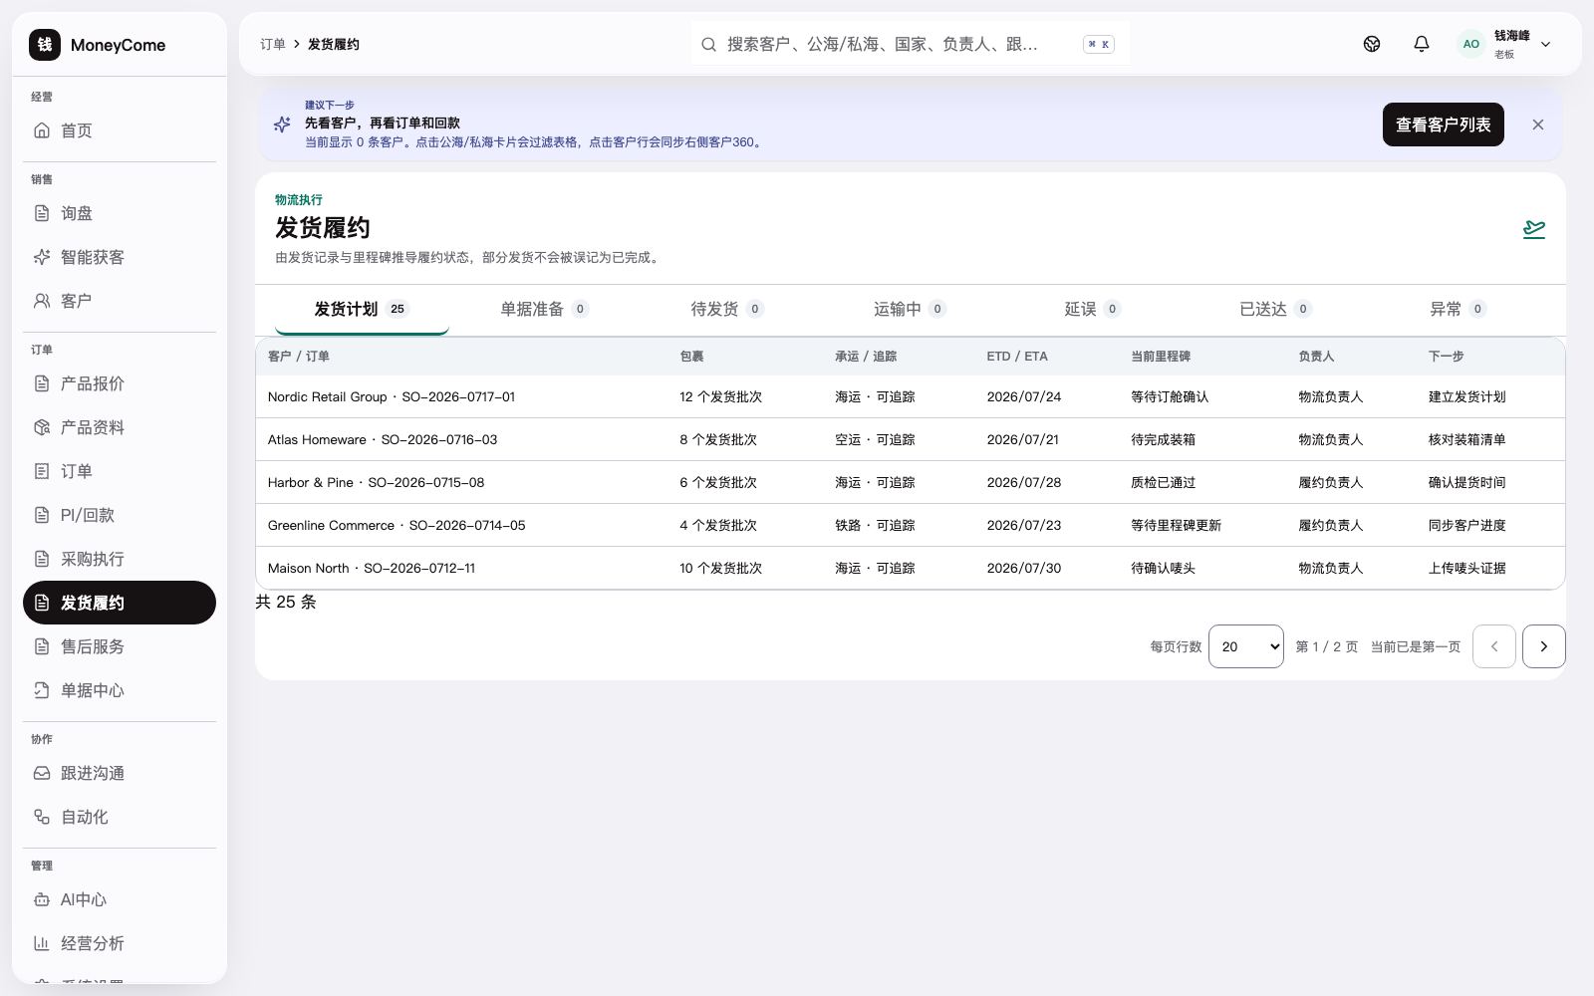Click the search magnifier icon

tap(708, 44)
